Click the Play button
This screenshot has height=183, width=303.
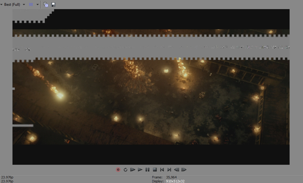tap(140, 170)
